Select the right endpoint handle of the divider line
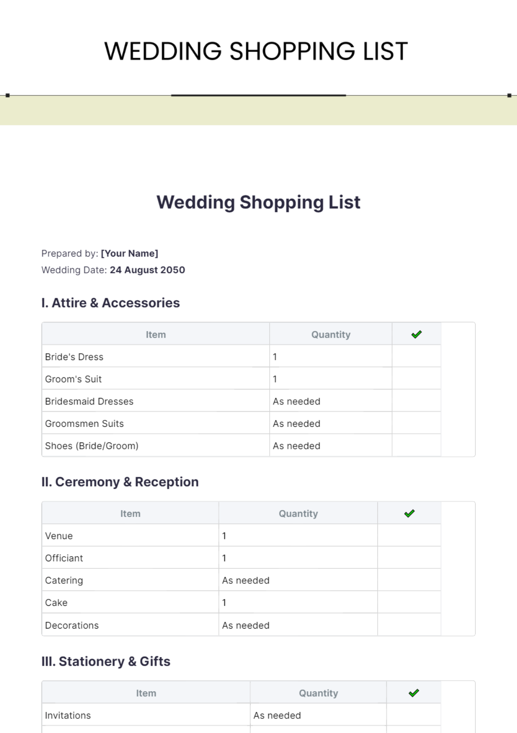Screen dimensions: 517x733 tap(509, 95)
